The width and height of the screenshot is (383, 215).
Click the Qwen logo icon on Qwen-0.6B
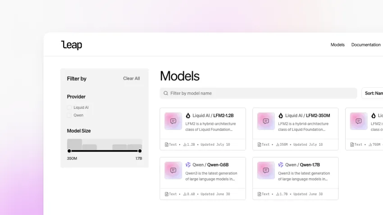188,165
